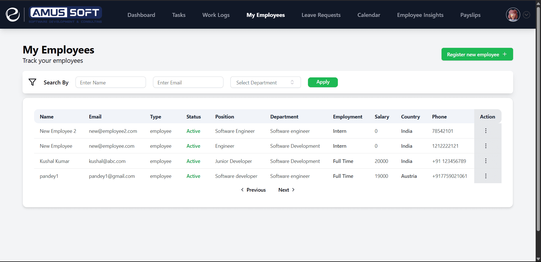Click the Phone column header
Image resolution: width=541 pixels, height=262 pixels.
click(439, 117)
